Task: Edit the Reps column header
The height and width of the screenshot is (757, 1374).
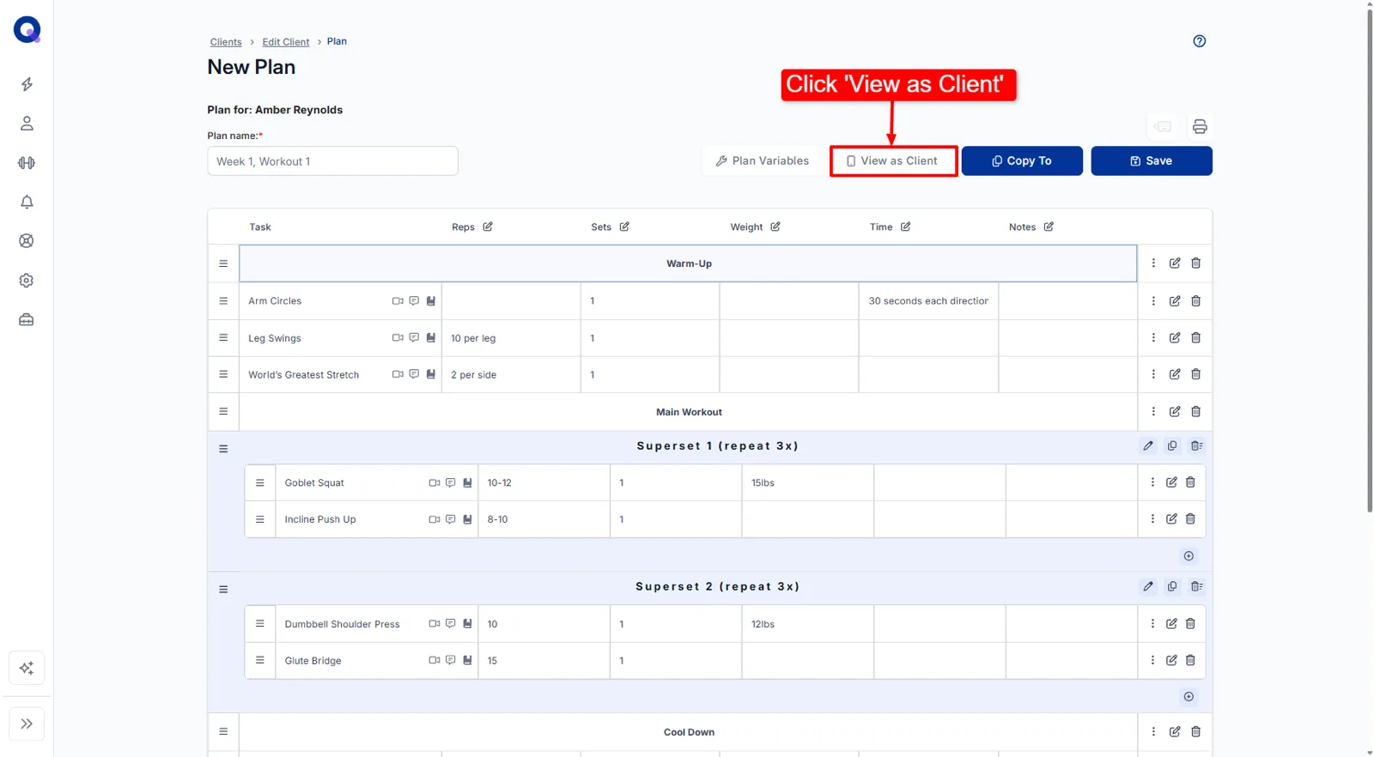Action: tap(488, 227)
